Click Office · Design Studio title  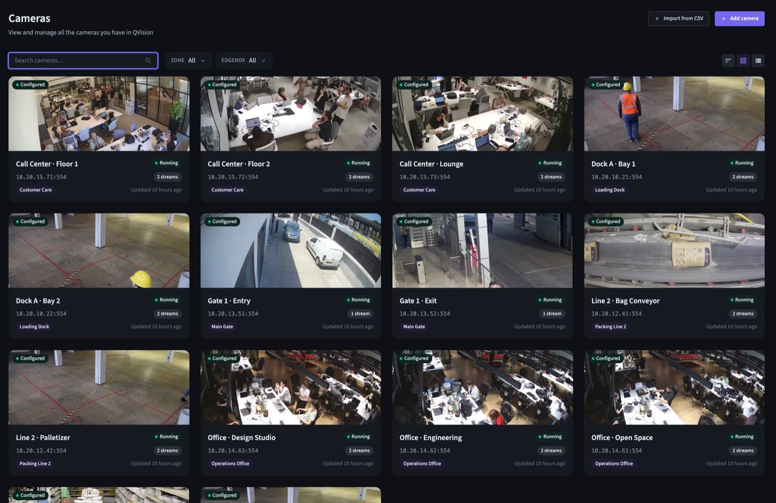pos(242,438)
